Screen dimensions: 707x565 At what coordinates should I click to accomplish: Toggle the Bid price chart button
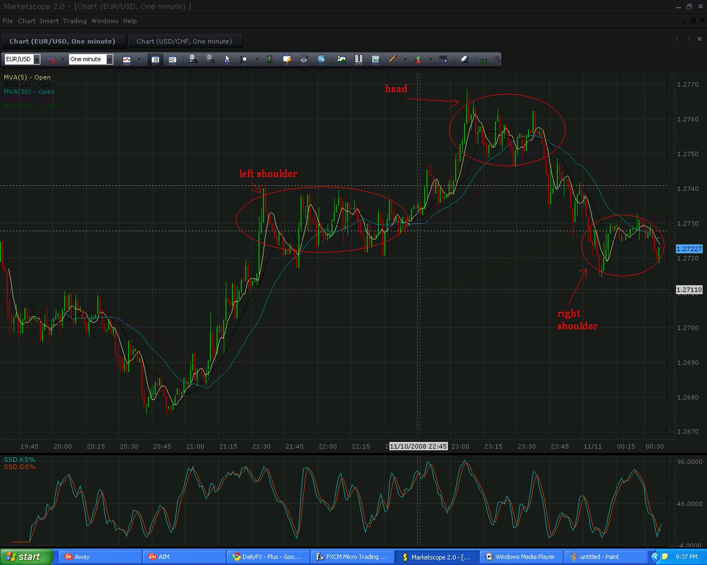[x=155, y=59]
